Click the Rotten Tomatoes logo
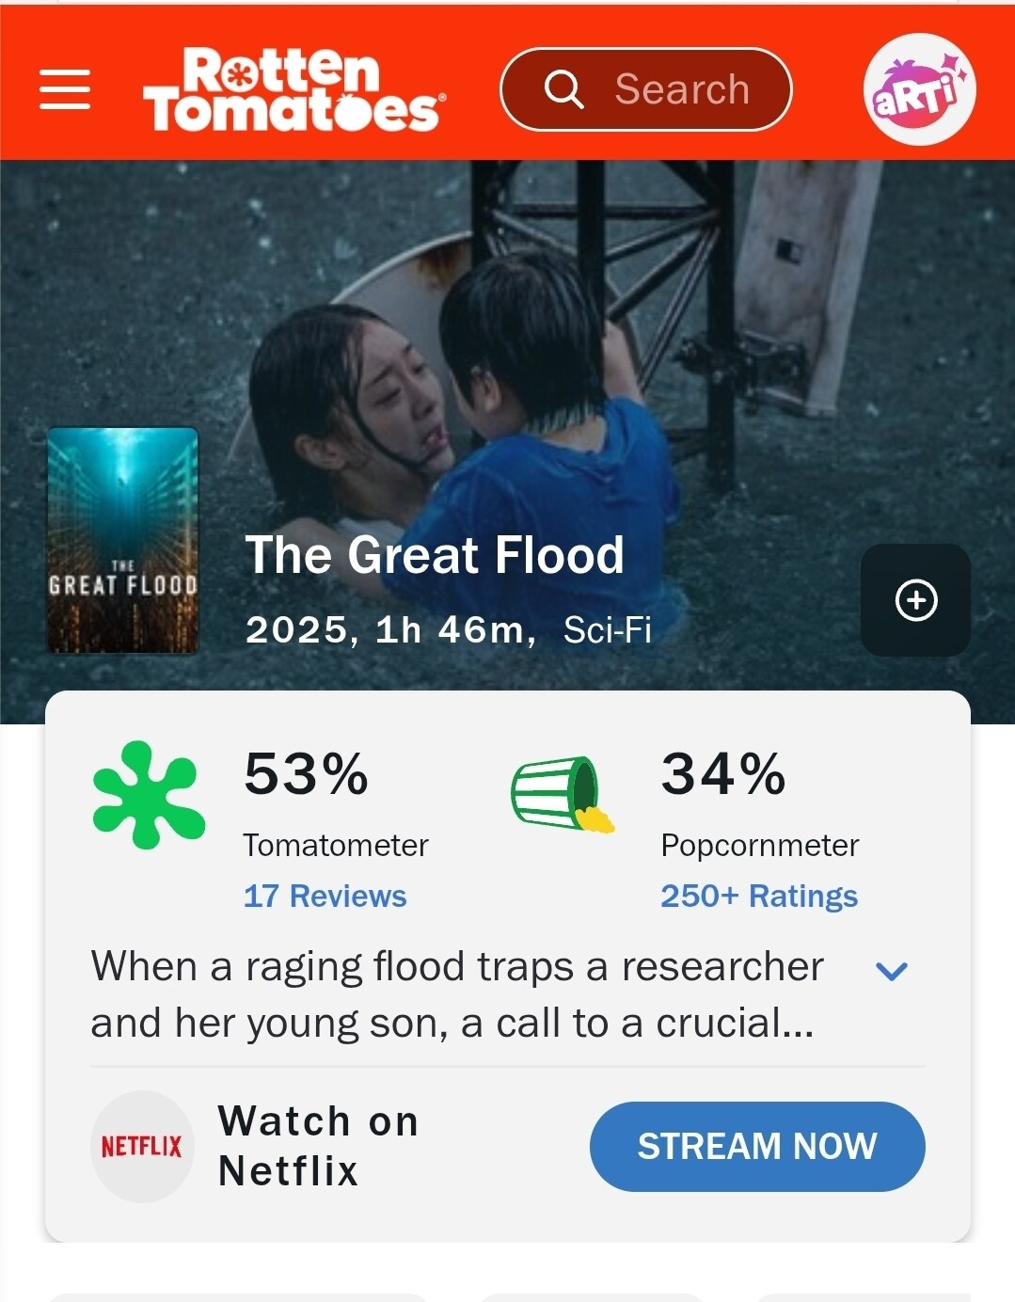The image size is (1015, 1302). 293,89
